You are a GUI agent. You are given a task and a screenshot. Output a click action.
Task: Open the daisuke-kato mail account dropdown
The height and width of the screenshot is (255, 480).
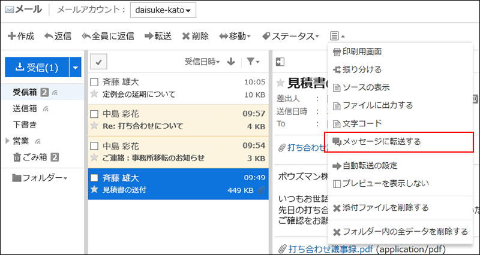163,11
